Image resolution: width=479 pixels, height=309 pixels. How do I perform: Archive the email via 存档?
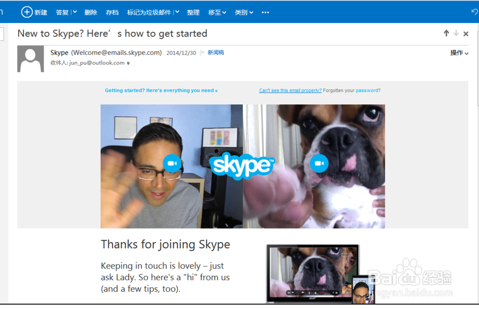click(112, 12)
